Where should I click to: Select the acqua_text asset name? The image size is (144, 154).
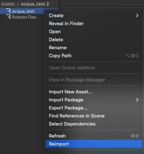[x=23, y=11]
